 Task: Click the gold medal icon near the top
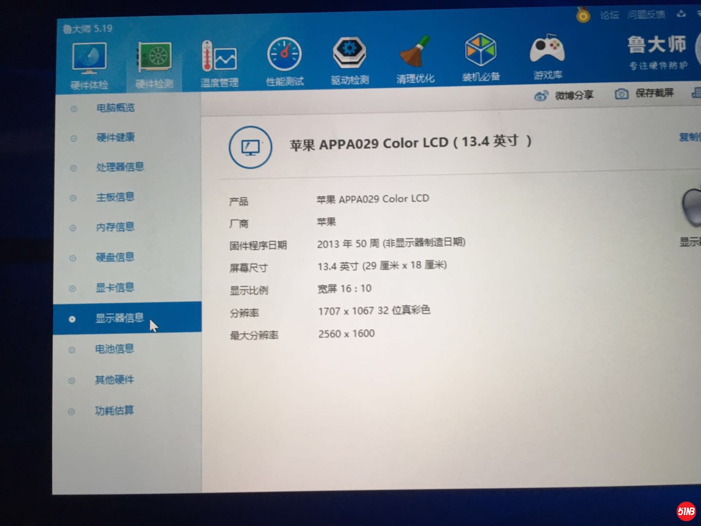pos(582,15)
